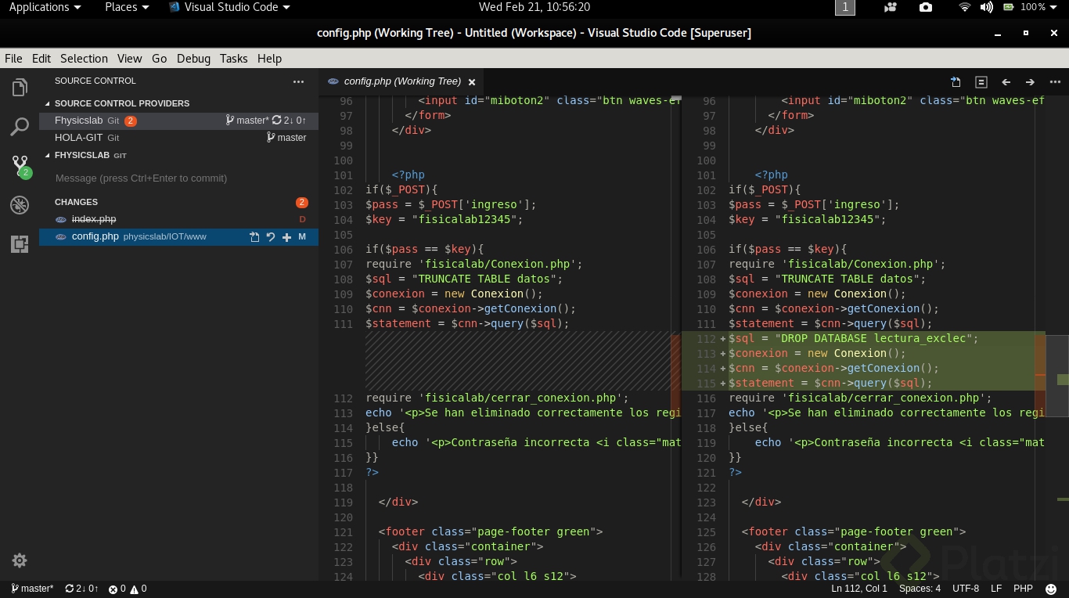Select config.php (Working Tree) tab
This screenshot has height=598, width=1069.
pos(401,81)
